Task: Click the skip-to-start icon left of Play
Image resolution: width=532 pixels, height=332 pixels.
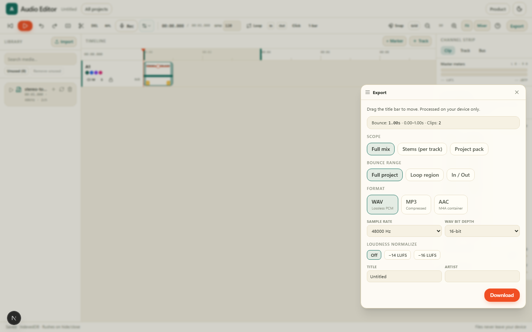Action: coord(10,26)
